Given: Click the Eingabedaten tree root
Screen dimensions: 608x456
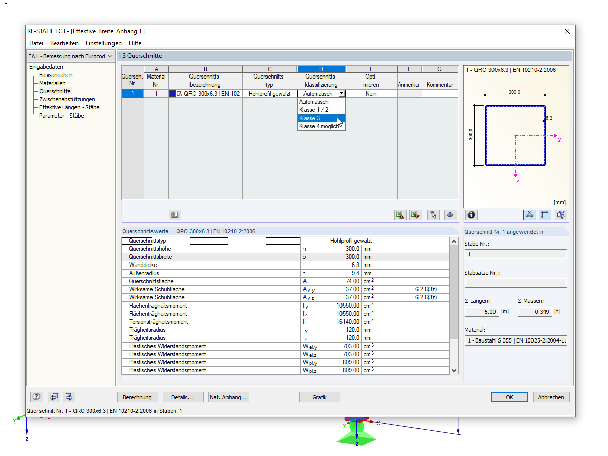Looking at the screenshot, I should point(46,67).
